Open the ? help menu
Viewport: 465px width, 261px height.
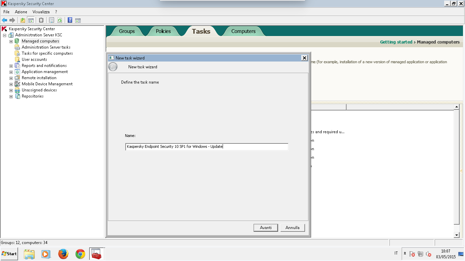(56, 12)
